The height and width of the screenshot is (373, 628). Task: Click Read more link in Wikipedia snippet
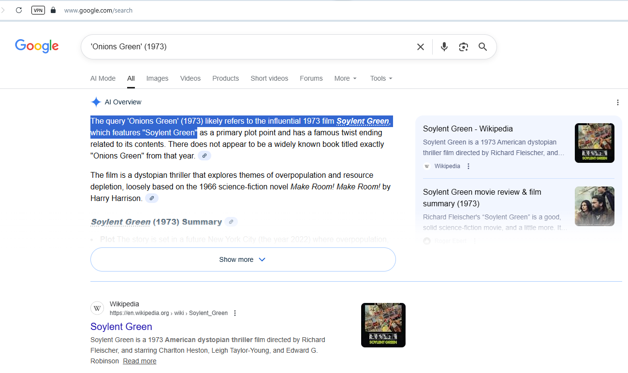(140, 361)
